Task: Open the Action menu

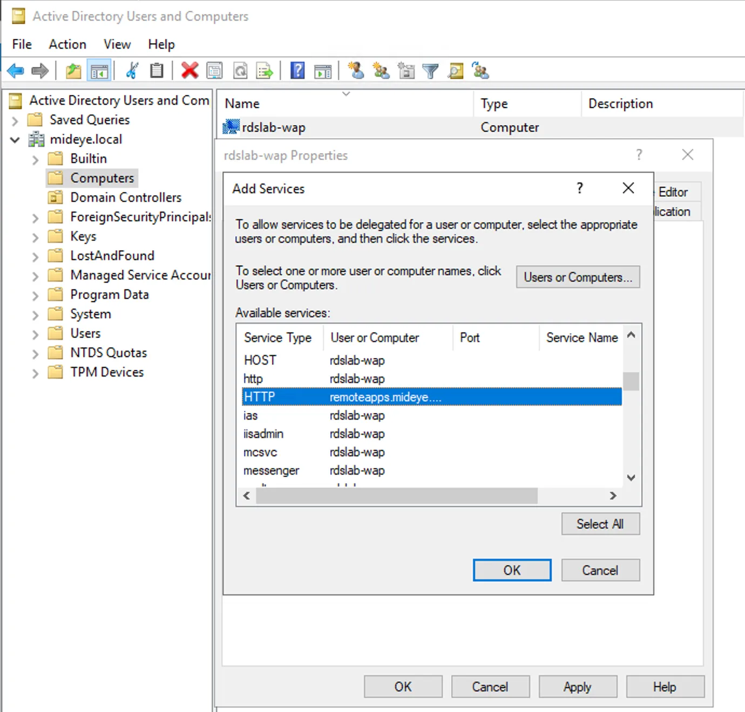Action: pos(67,44)
